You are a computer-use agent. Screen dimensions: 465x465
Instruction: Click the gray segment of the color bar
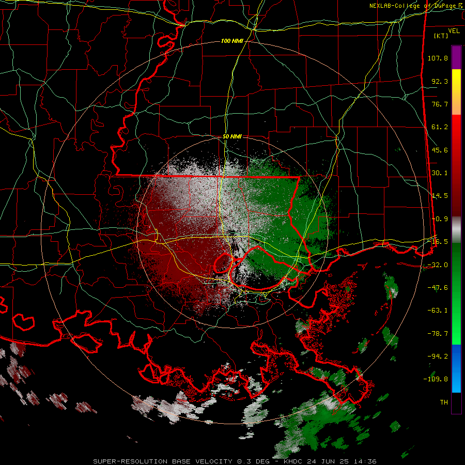click(x=456, y=230)
